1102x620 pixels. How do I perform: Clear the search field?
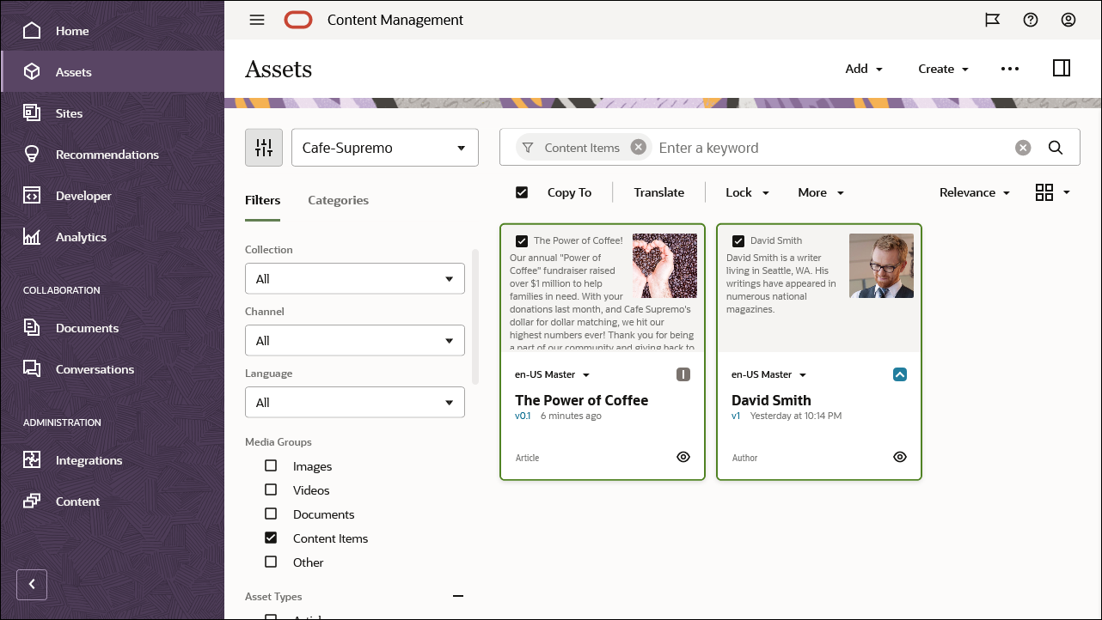coord(1023,148)
